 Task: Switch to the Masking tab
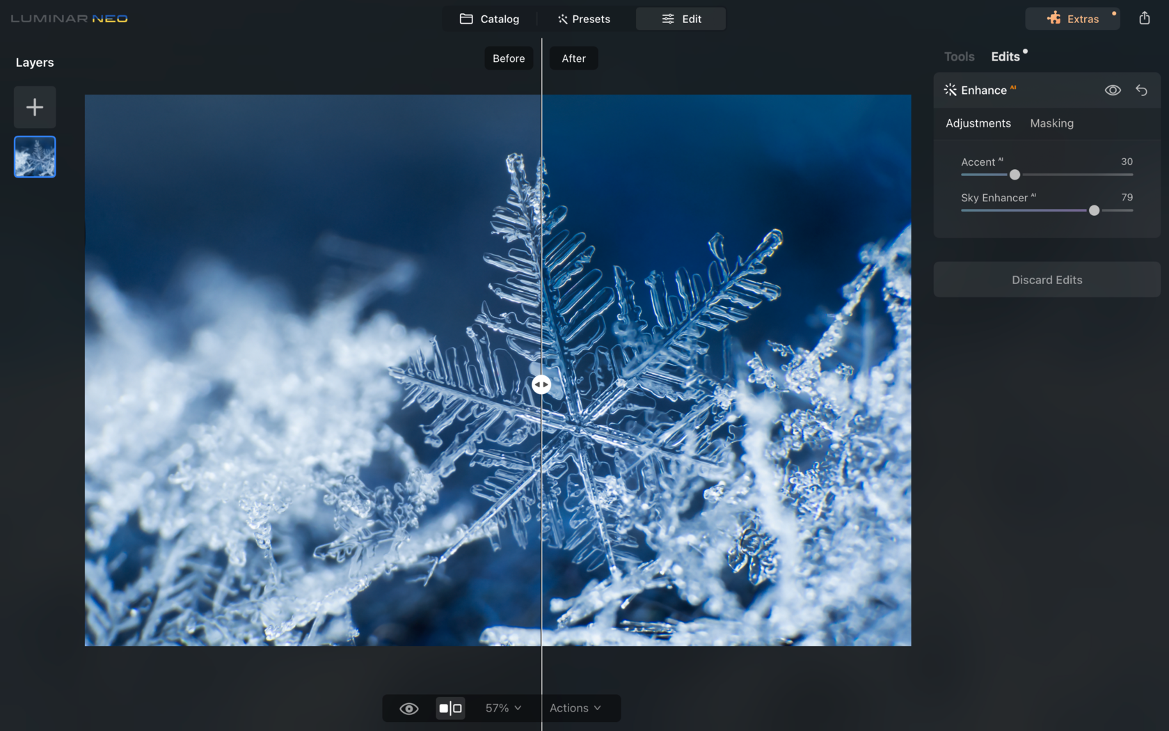[1051, 123]
